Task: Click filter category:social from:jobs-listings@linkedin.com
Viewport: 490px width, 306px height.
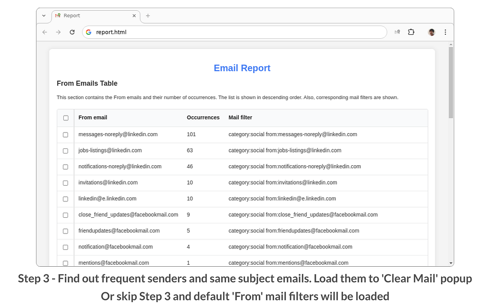Action: (285, 150)
